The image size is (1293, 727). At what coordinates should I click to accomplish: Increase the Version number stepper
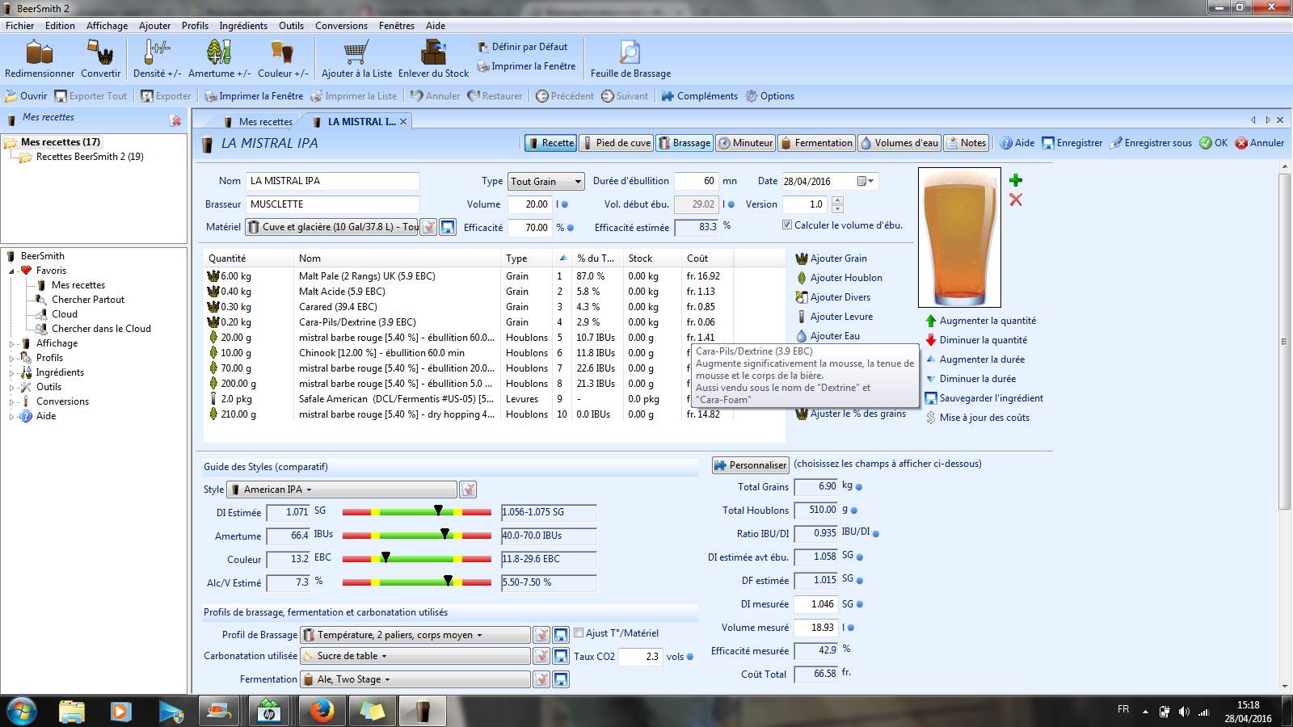(837, 200)
